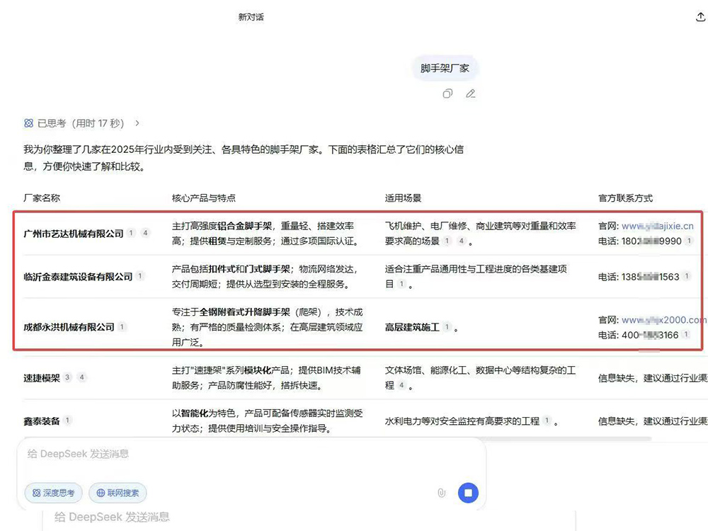
Task: Click the share icon at top right
Action: point(700,18)
